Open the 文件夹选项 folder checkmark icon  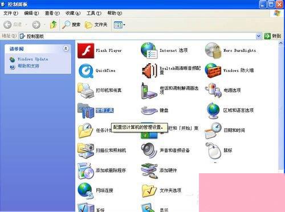point(149,190)
